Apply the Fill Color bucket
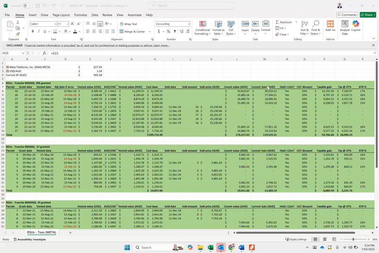This screenshot has width=379, height=253. [66, 32]
